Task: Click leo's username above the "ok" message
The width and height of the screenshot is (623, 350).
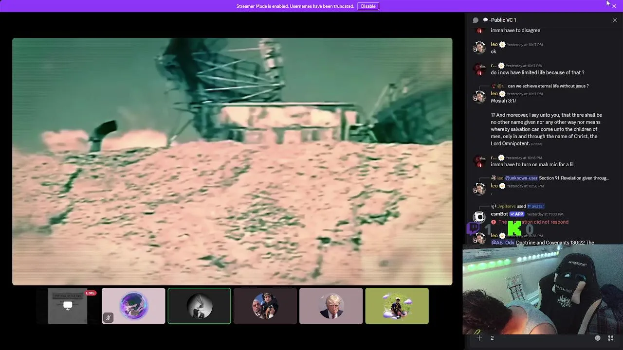Action: tap(494, 44)
